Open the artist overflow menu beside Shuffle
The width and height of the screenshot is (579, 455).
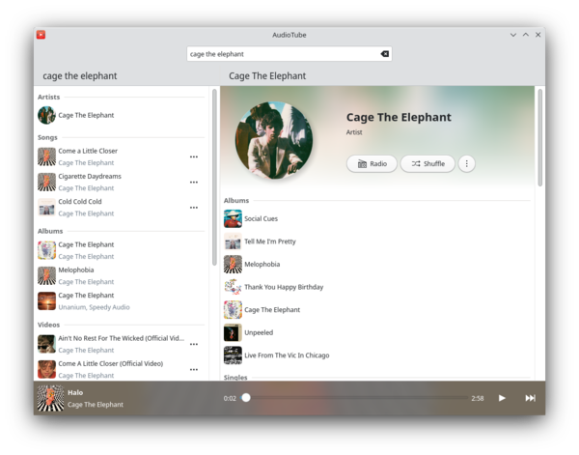coord(467,163)
